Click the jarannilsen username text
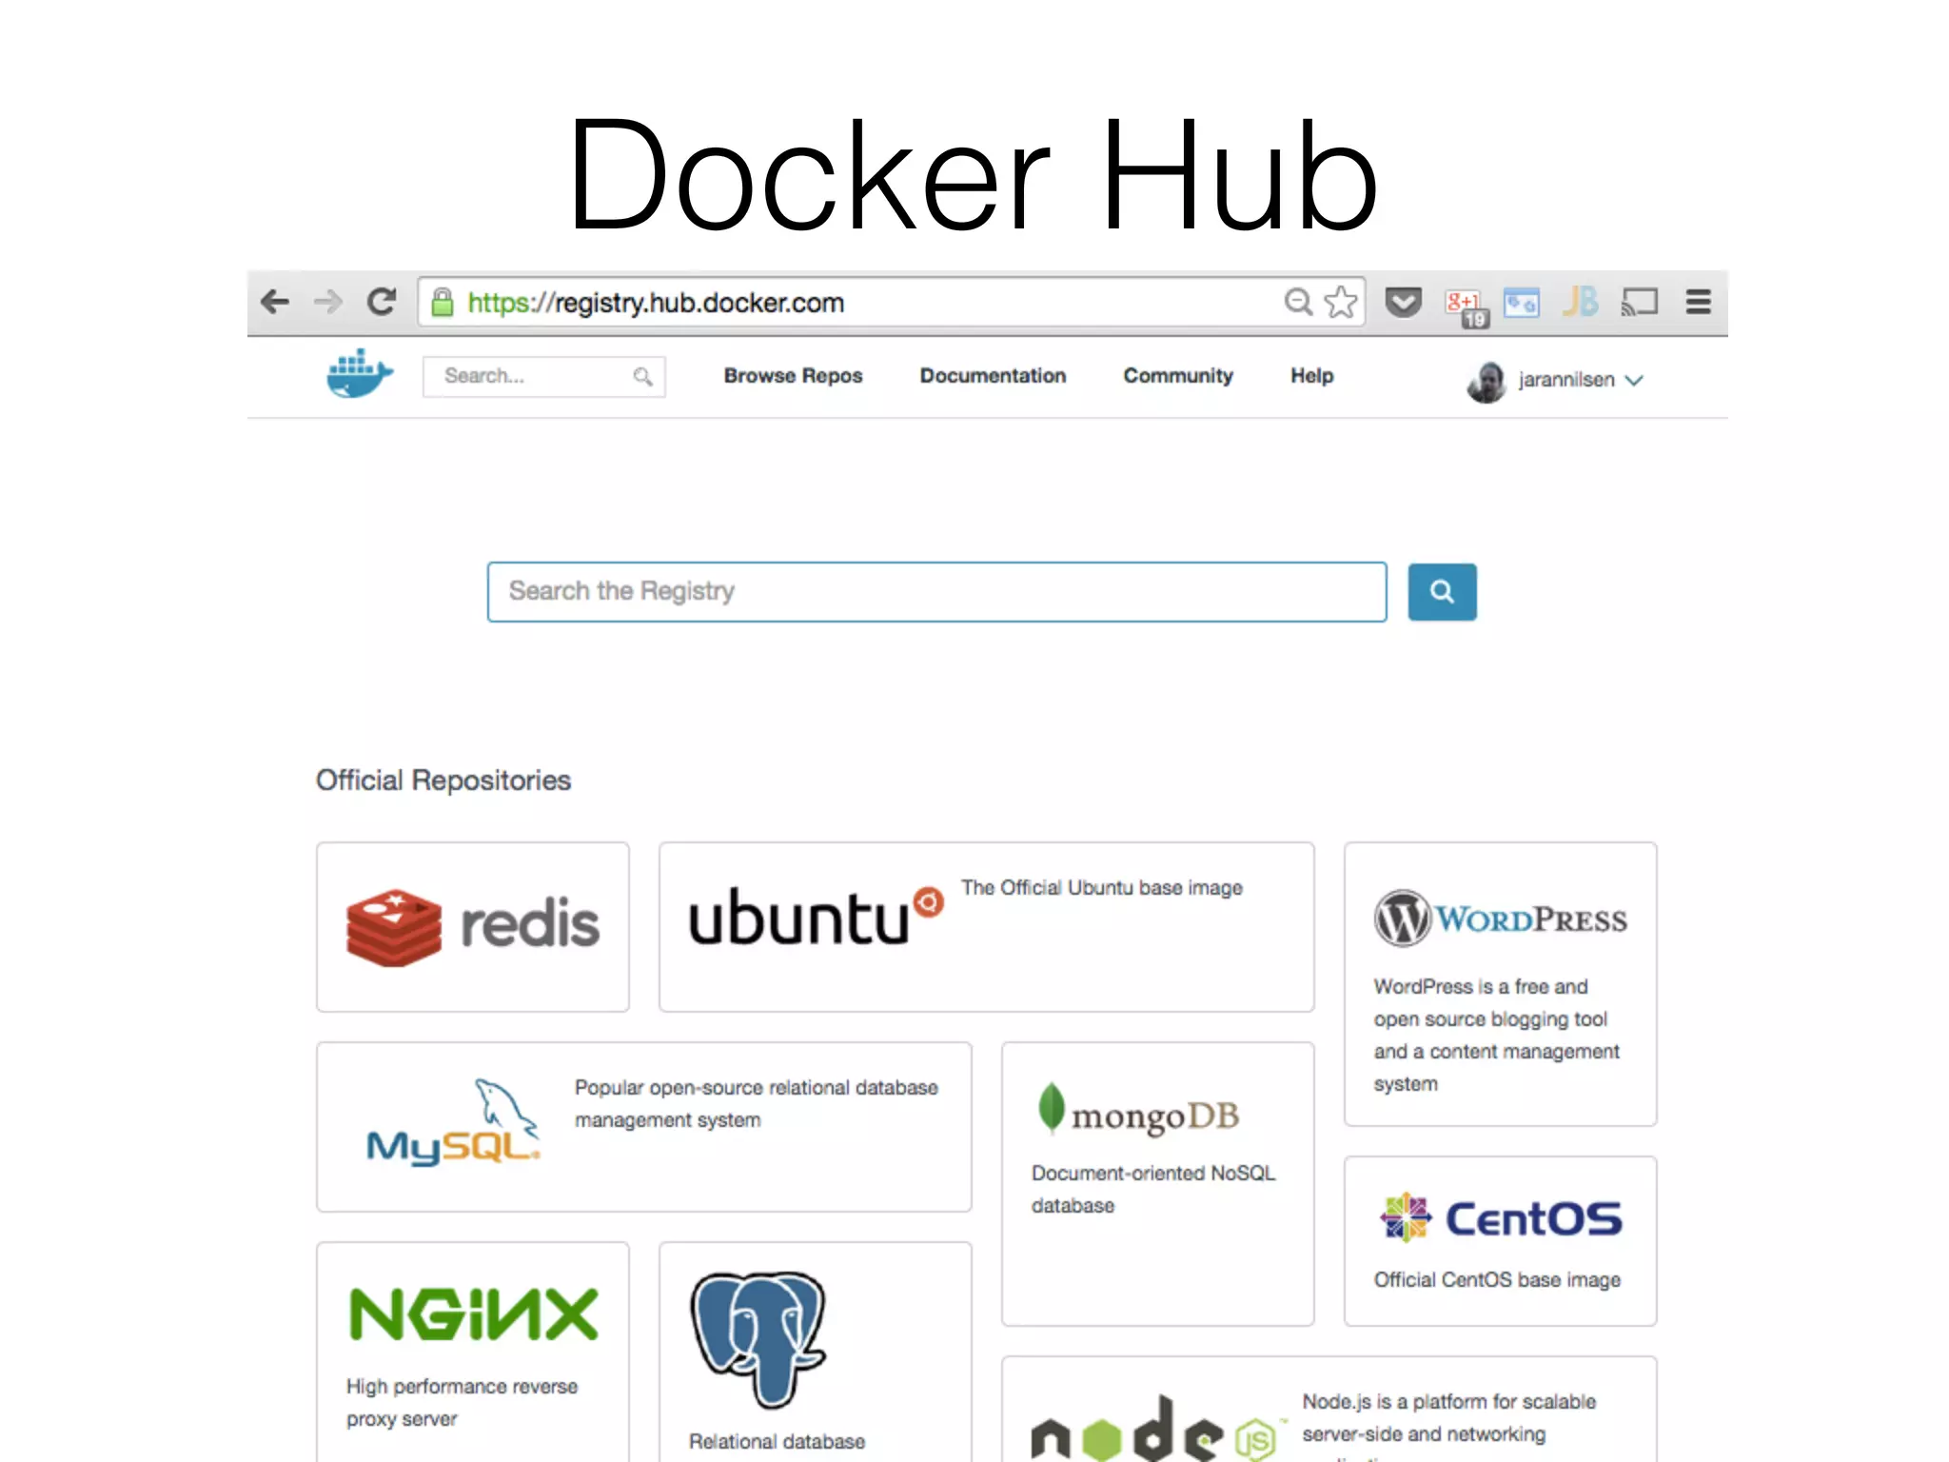1949x1462 pixels. pos(1566,380)
